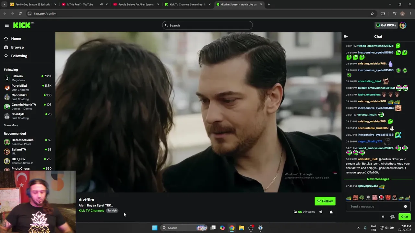Switch to the Kick TV Channels Streaming tab

[x=187, y=5]
